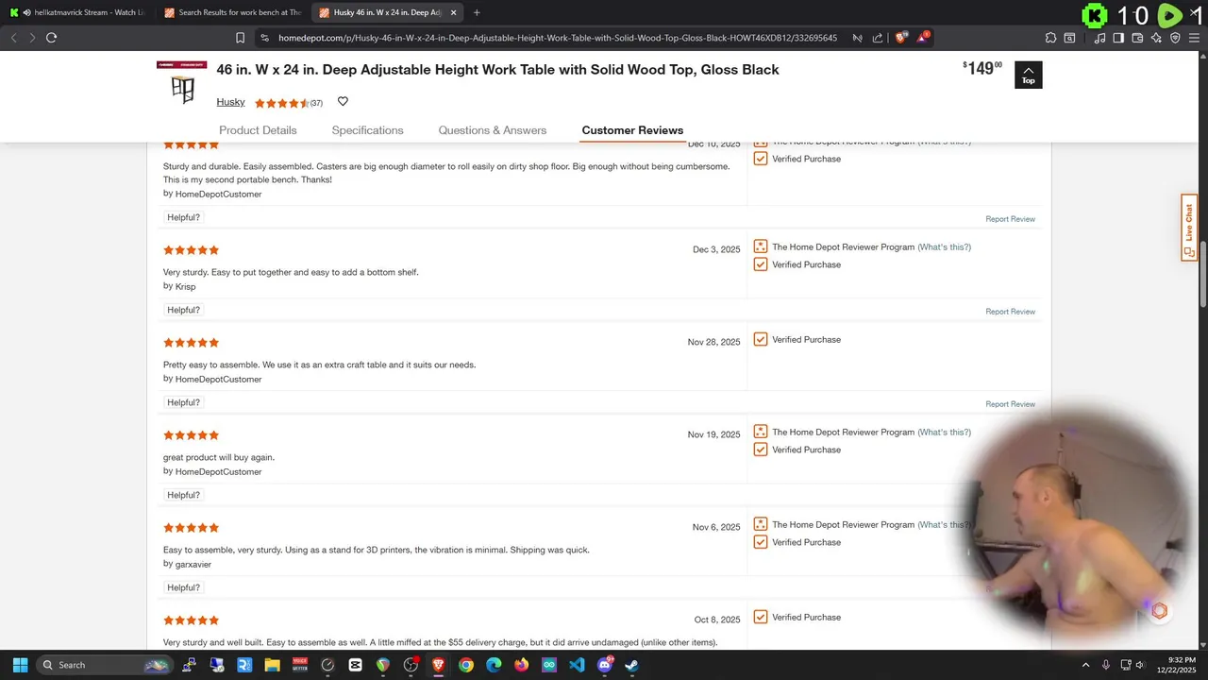Open the Brave VPN shield icon
This screenshot has height=680, width=1208.
[x=1175, y=38]
